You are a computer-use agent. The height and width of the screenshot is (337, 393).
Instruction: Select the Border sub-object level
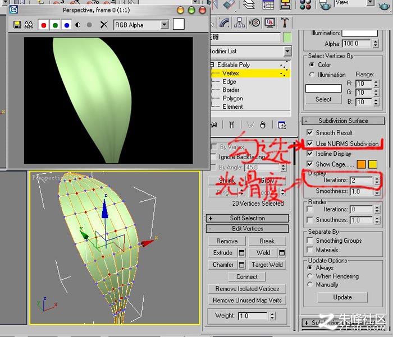[231, 90]
